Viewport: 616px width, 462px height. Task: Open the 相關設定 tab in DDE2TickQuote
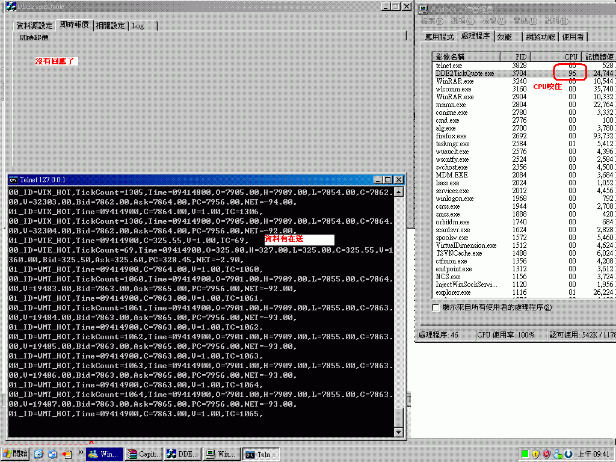[111, 25]
